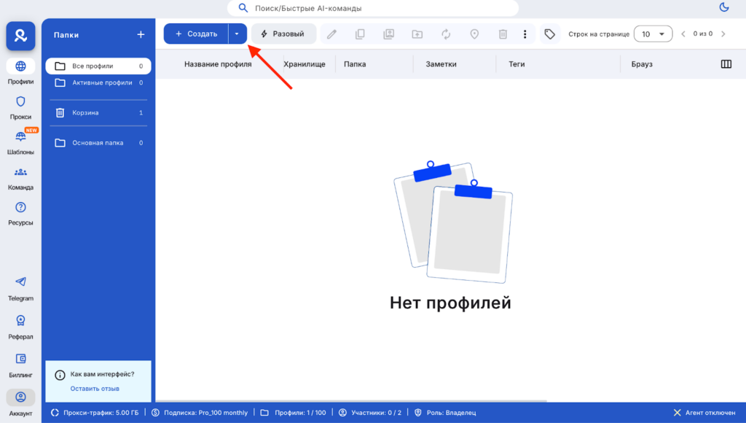
Task: Click Роль: Владелец status entry
Action: [x=445, y=413]
